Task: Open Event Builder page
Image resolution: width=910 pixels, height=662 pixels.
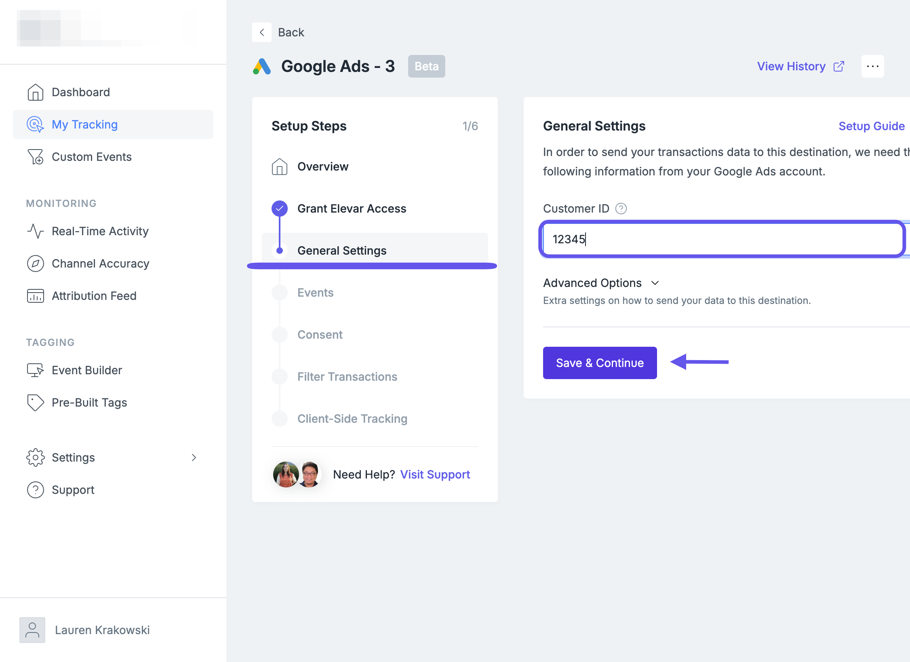Action: coord(113,370)
